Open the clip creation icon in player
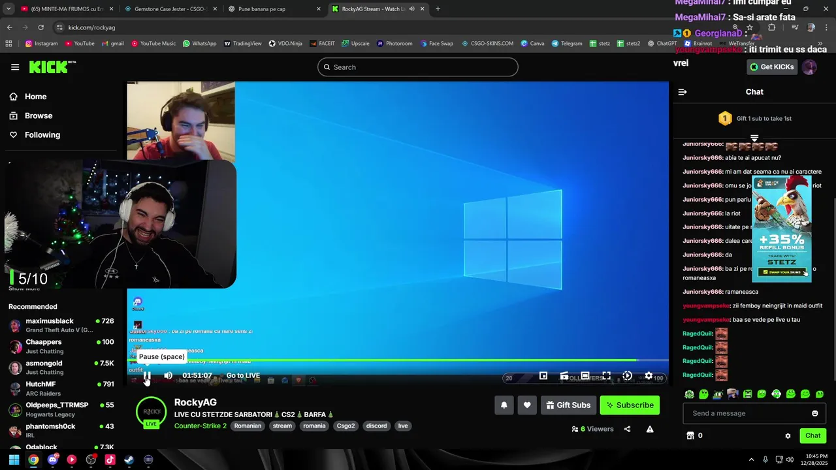This screenshot has width=836, height=470. 564,375
